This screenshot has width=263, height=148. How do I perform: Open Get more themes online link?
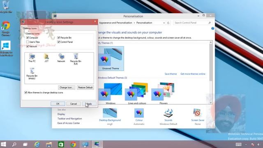coord(193,74)
